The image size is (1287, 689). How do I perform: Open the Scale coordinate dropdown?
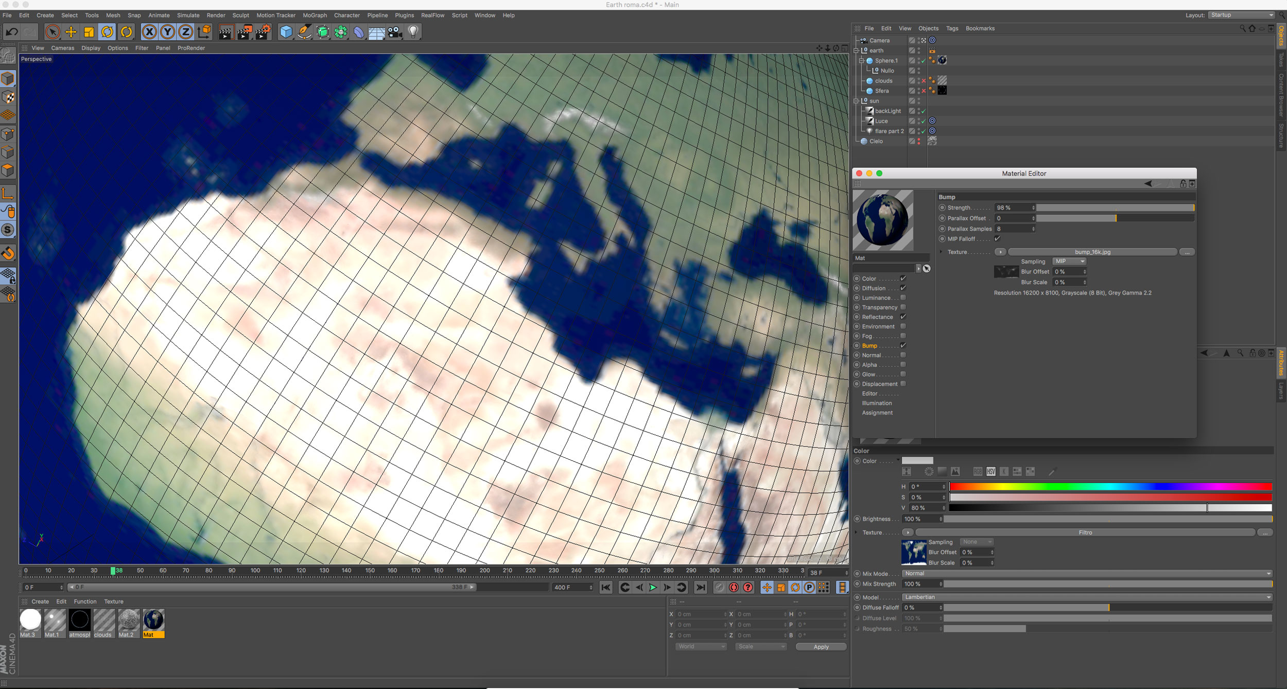761,646
